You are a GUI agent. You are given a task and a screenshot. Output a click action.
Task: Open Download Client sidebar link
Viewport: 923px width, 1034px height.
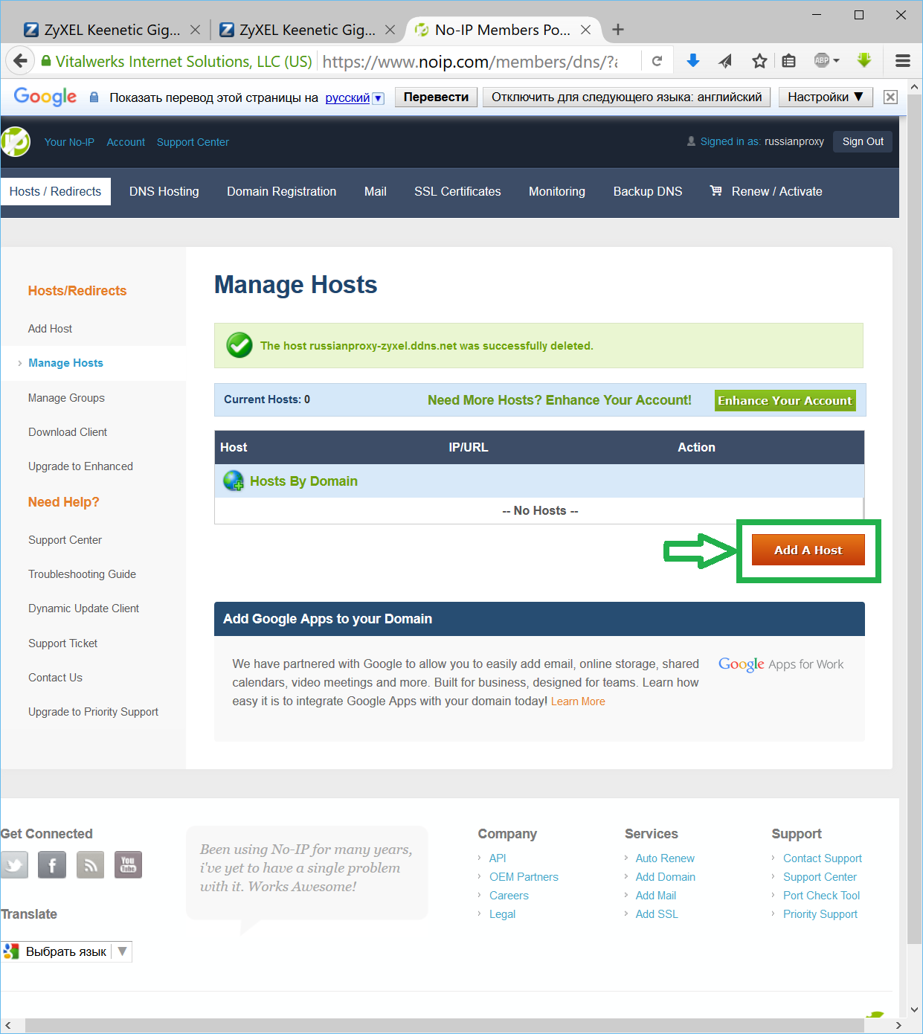click(x=68, y=432)
